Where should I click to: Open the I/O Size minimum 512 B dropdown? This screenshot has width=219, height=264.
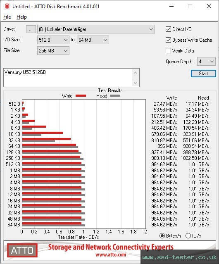tap(53, 40)
